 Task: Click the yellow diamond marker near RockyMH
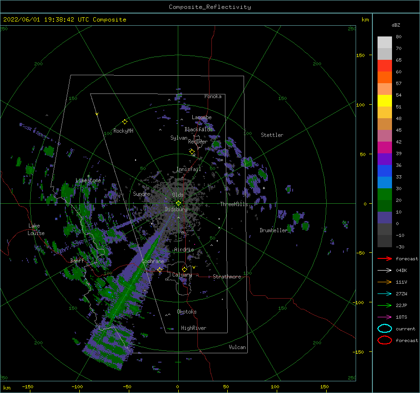(x=125, y=122)
